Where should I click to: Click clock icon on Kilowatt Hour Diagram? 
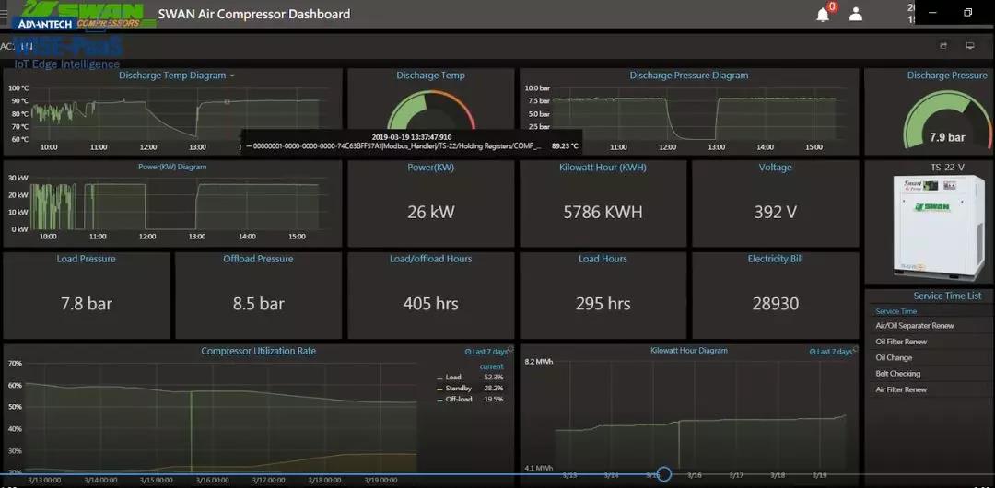click(813, 352)
